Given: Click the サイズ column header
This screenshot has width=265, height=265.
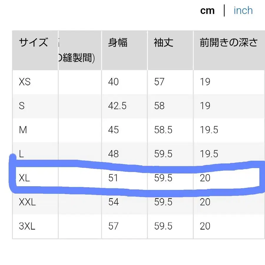Looking at the screenshot, I should click(x=33, y=43).
